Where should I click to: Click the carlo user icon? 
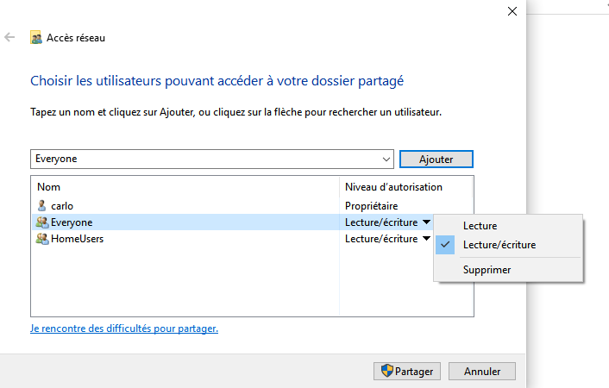point(41,205)
